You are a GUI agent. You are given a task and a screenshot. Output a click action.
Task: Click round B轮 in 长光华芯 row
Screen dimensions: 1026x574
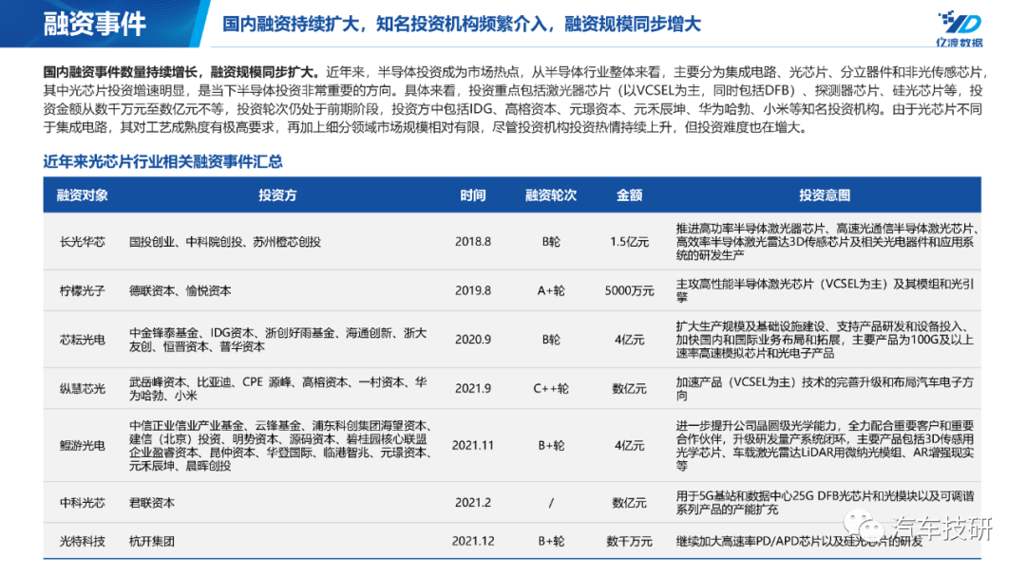(x=551, y=241)
